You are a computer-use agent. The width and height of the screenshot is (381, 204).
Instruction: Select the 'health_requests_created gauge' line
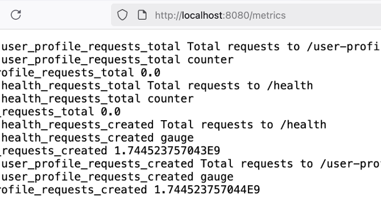coord(97,138)
